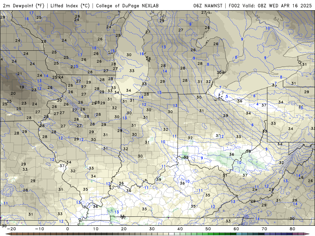Click the "College of DuPage NEXLAB" header text
The height and width of the screenshot is (236, 315).
point(127,6)
